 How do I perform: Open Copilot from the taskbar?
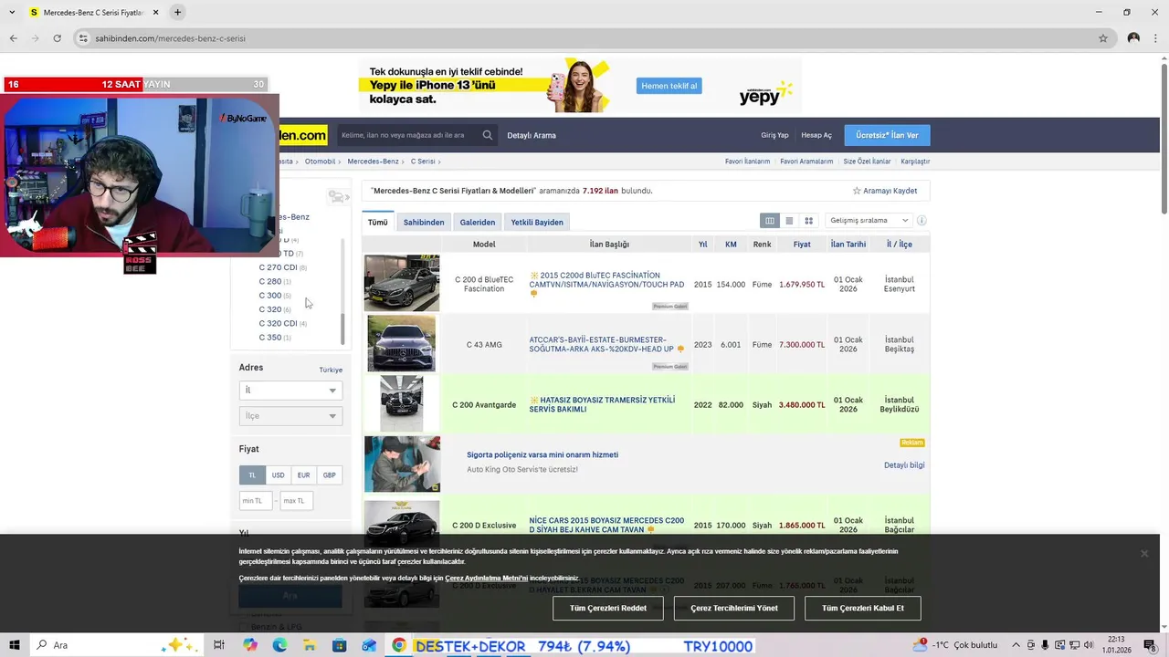click(x=250, y=645)
